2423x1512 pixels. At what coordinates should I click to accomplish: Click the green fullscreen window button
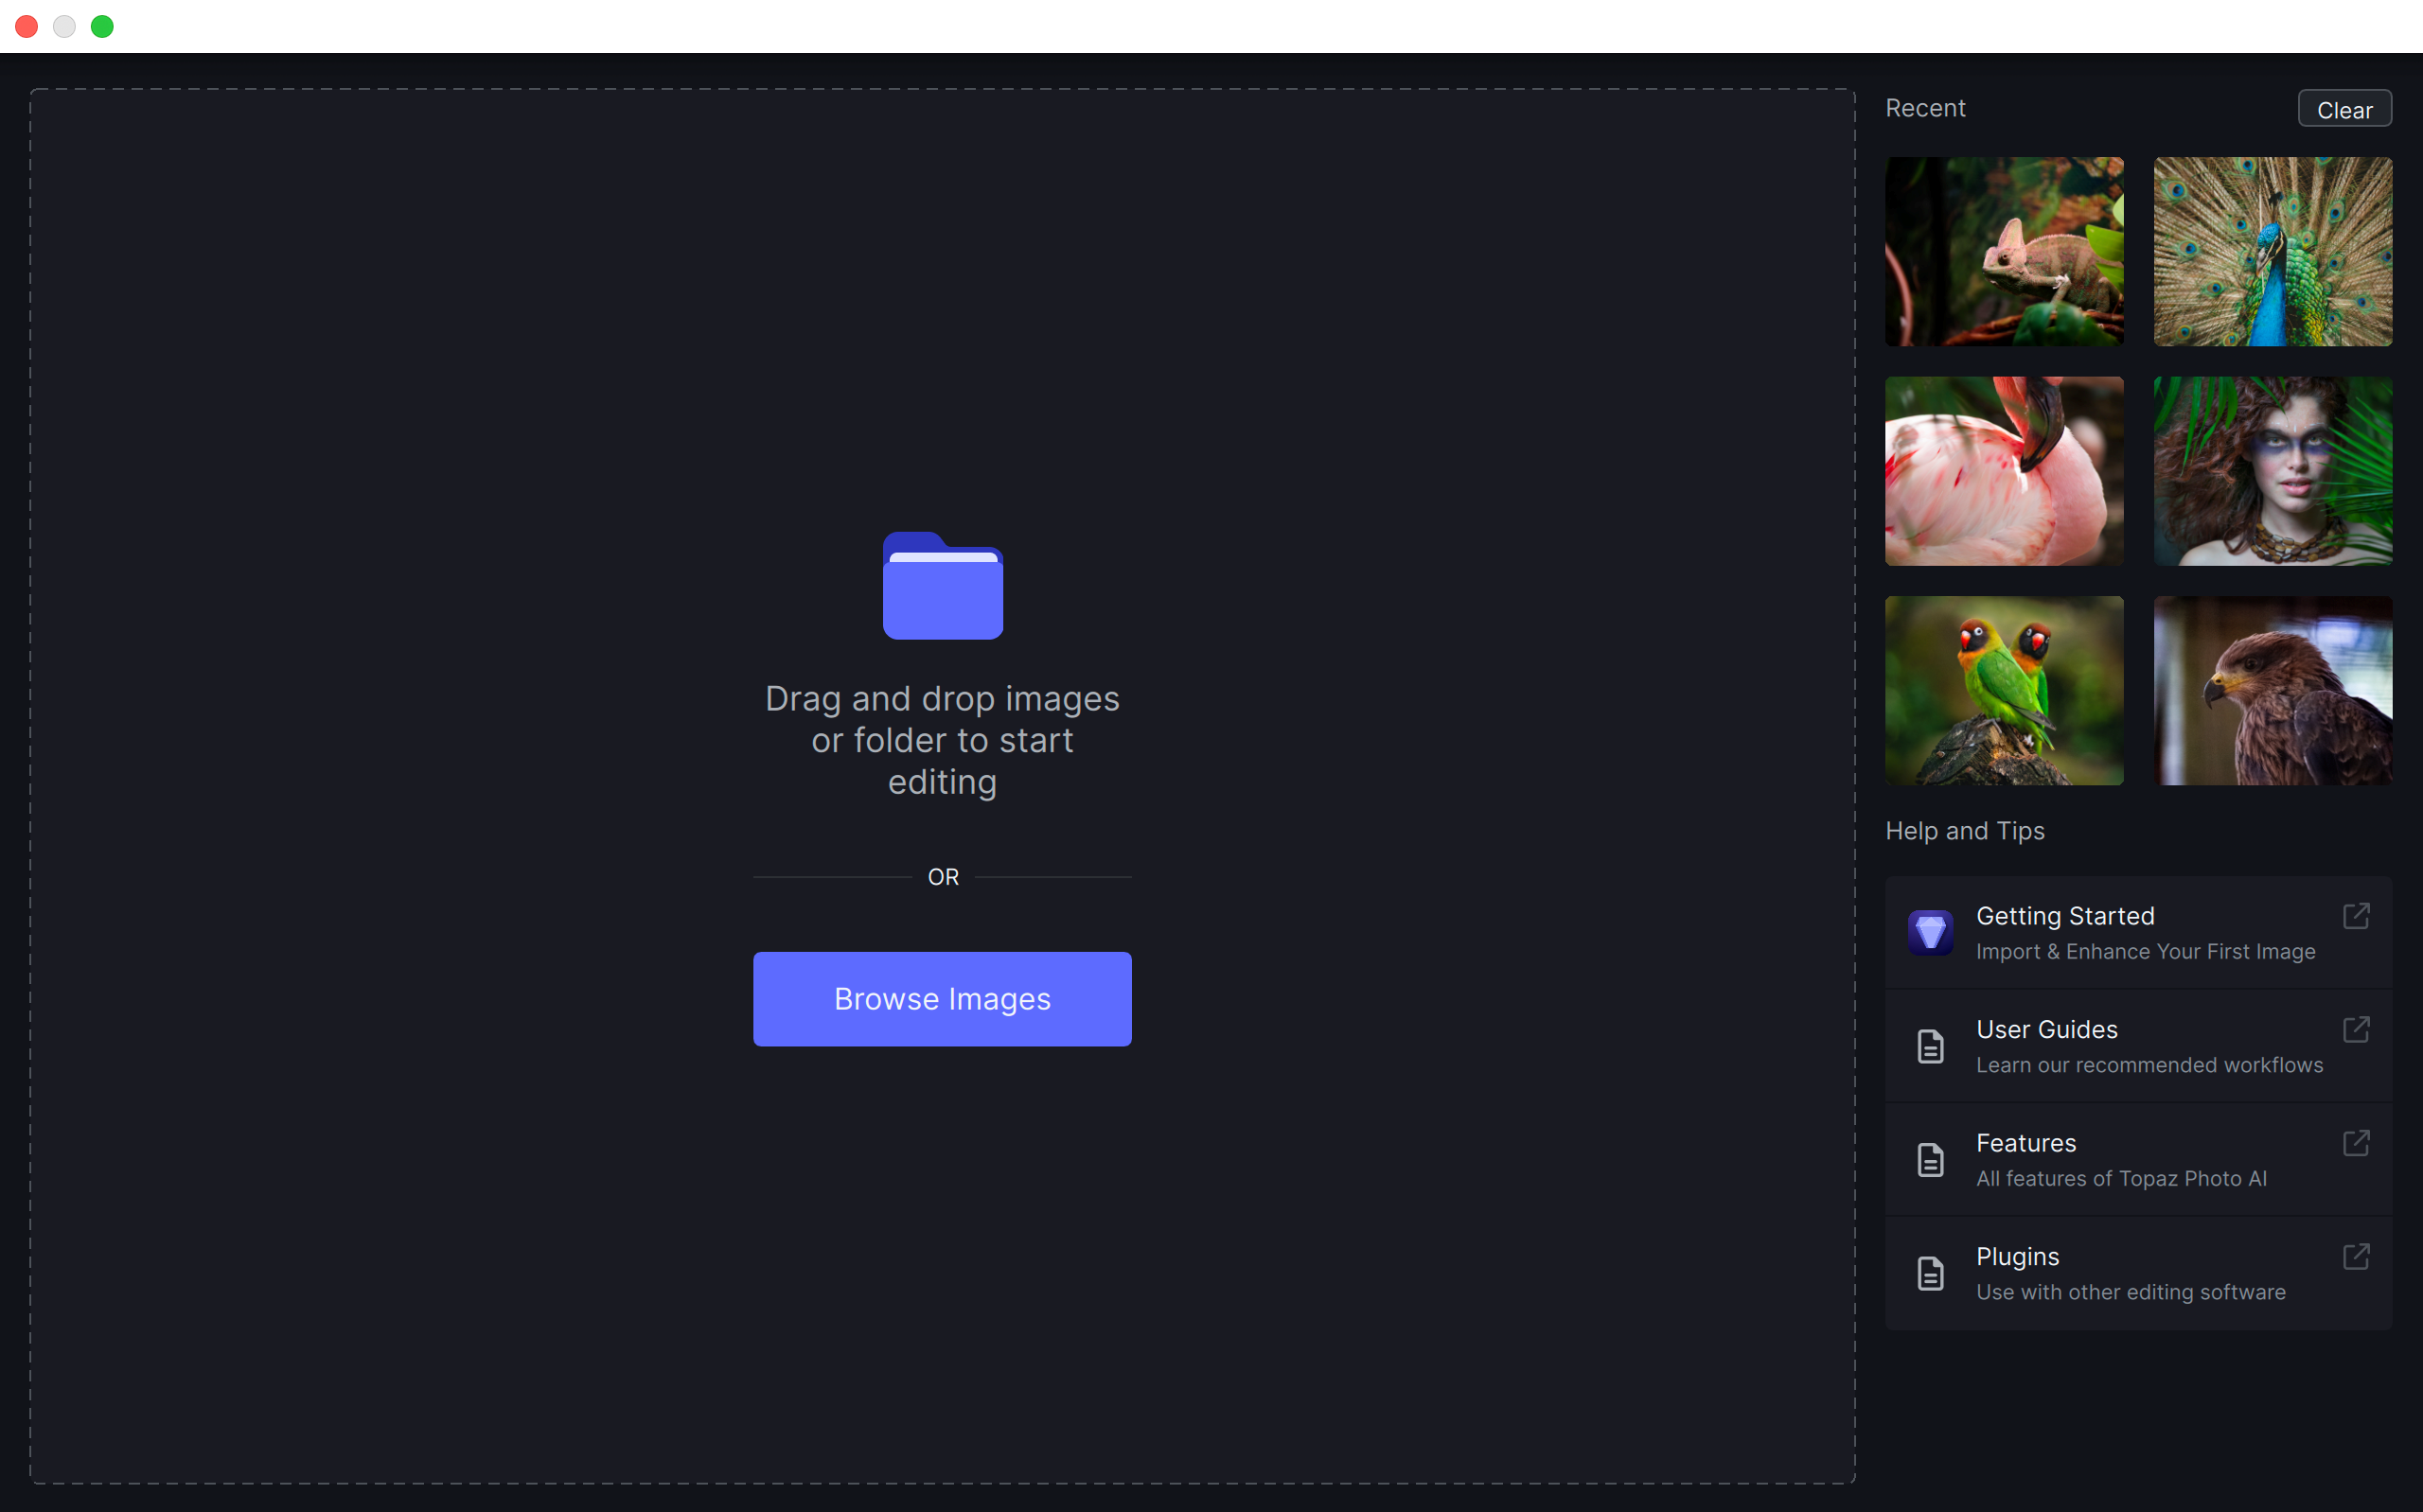coord(102,26)
